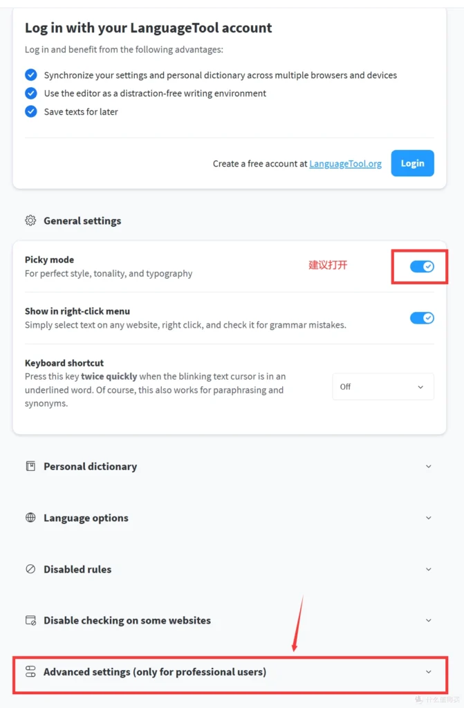Click checkmark beside distraction-free writing environment
464x708 pixels.
[x=31, y=93]
